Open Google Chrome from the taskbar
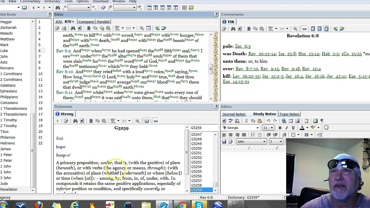 coord(182,205)
